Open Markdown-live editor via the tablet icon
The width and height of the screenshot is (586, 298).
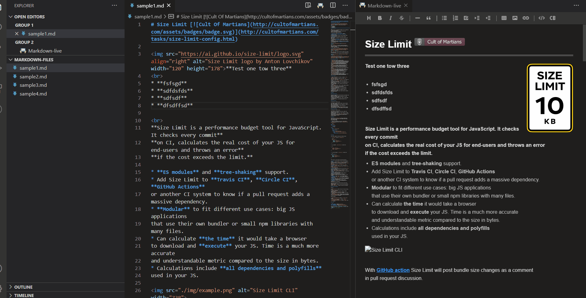click(x=320, y=5)
